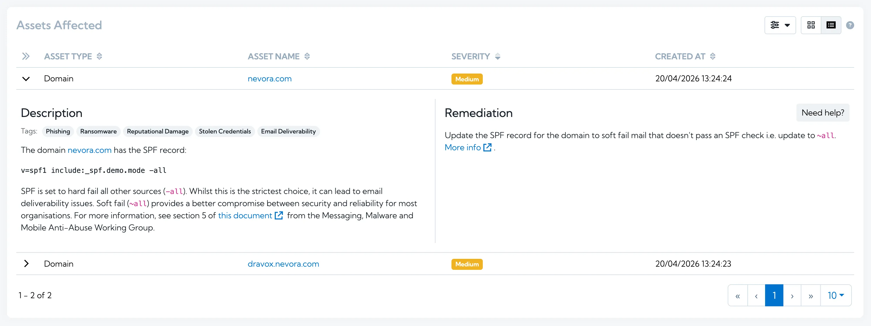This screenshot has height=326, width=871.
Task: Select the Email Deliverability tag
Action: pos(288,131)
